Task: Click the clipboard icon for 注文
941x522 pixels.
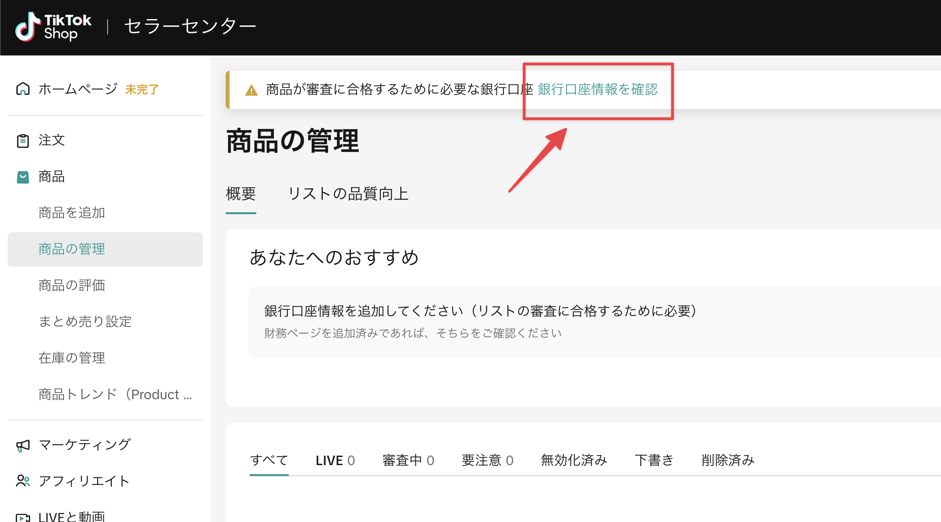Action: (22, 141)
